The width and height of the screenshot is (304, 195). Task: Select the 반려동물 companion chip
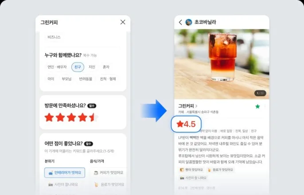coord(86,79)
